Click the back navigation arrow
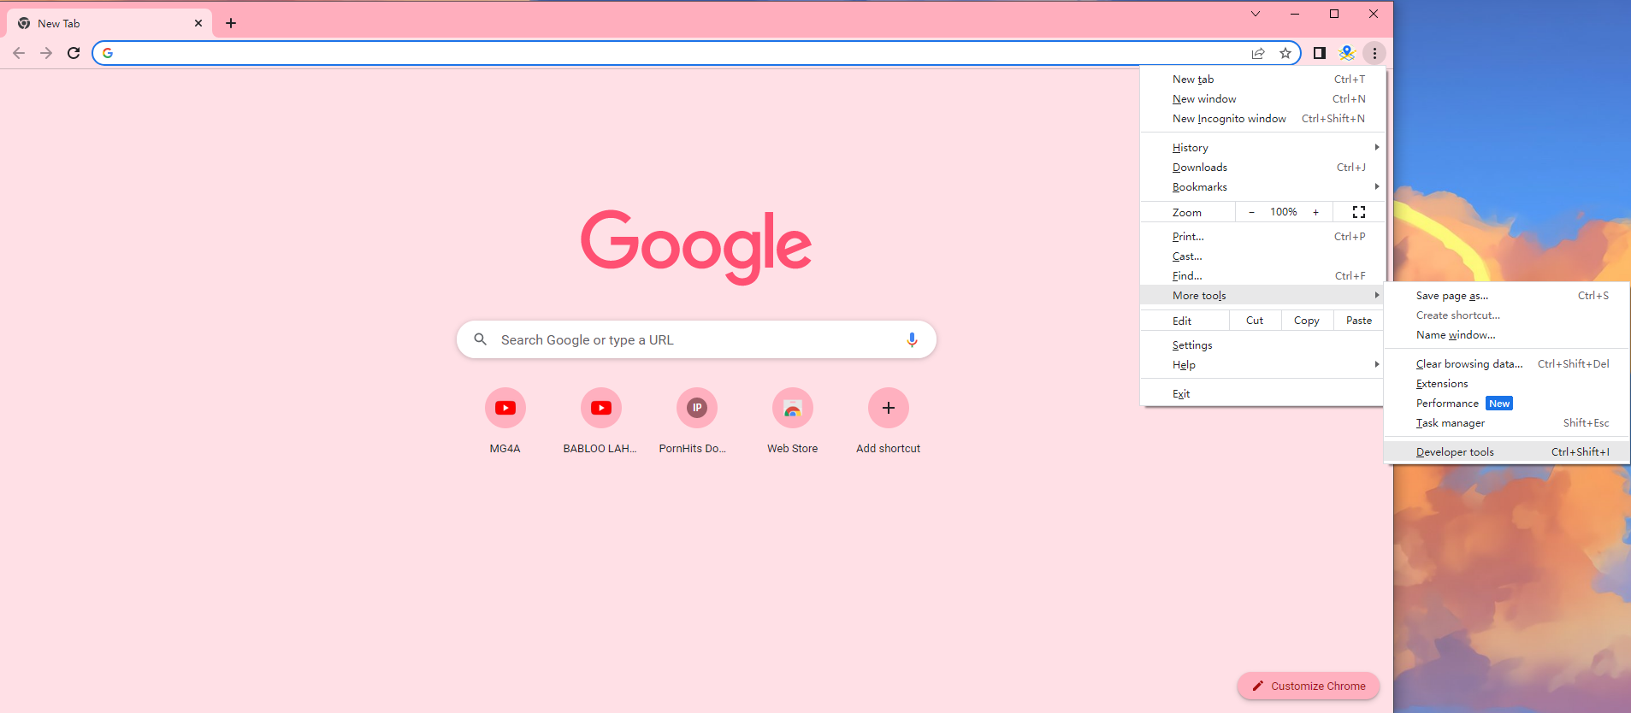Viewport: 1631px width, 713px height. click(19, 53)
